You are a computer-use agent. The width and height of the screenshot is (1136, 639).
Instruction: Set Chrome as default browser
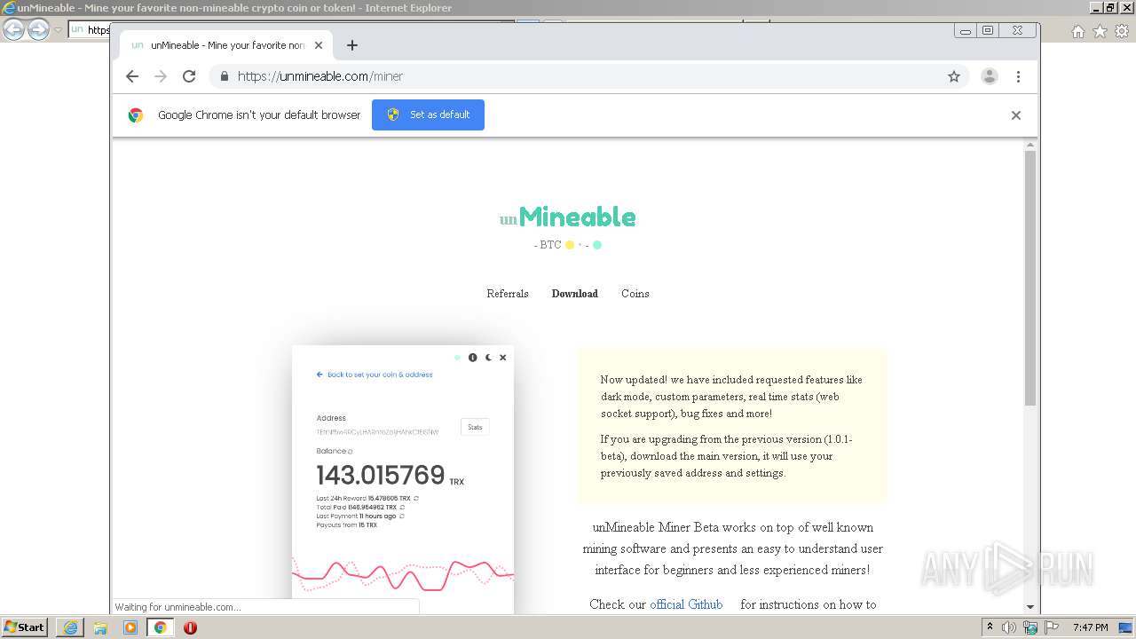tap(428, 114)
